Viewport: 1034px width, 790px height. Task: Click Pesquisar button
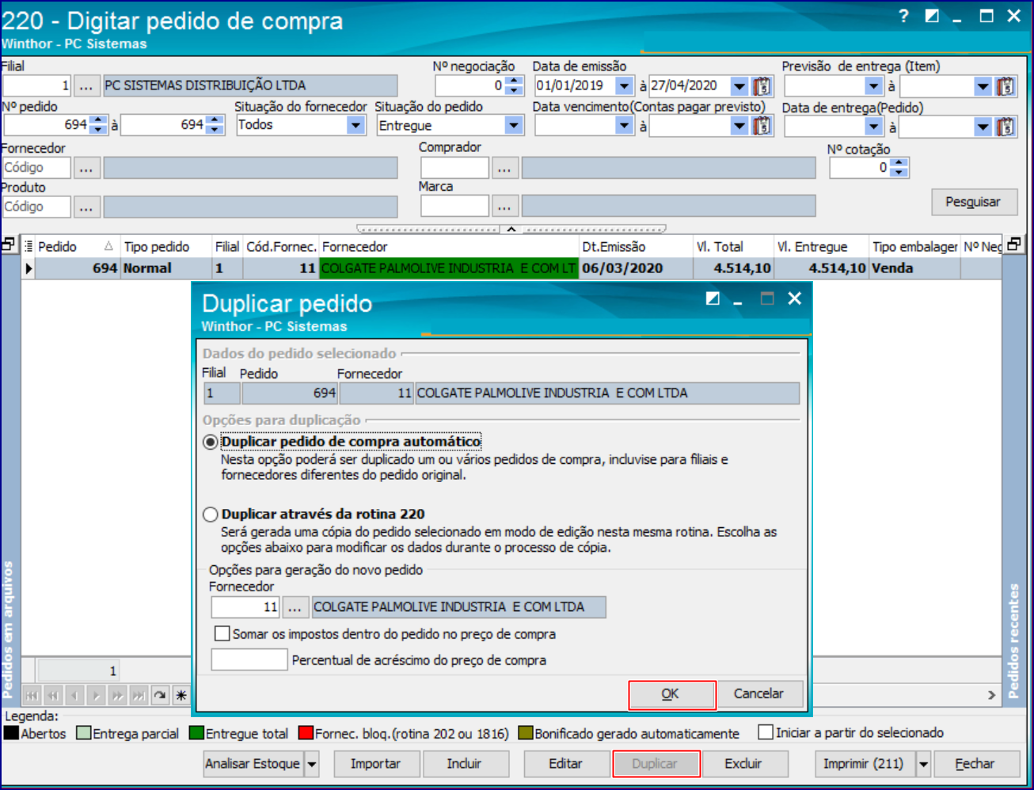click(x=973, y=202)
